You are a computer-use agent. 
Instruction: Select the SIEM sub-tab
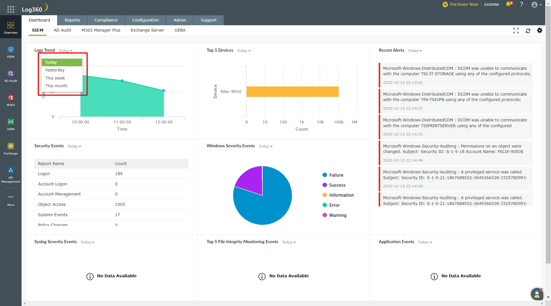38,30
